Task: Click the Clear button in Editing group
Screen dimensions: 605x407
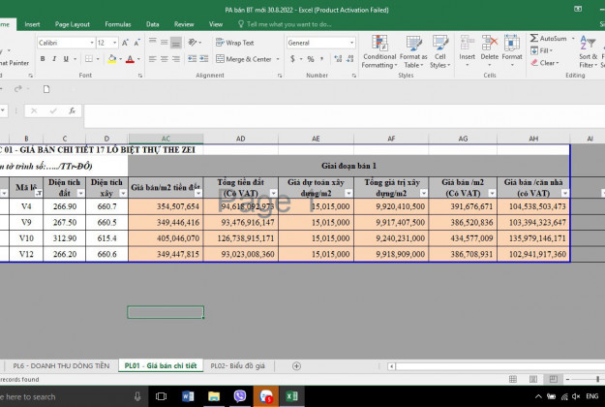Action: (544, 63)
